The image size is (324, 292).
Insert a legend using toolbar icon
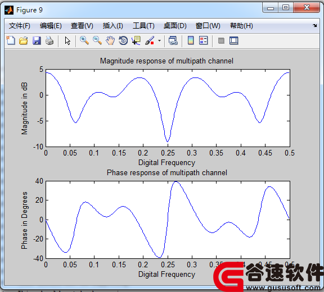pos(204,40)
